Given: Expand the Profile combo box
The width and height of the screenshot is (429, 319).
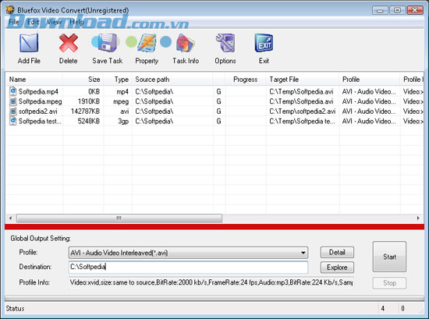Looking at the screenshot, I should coord(303,253).
